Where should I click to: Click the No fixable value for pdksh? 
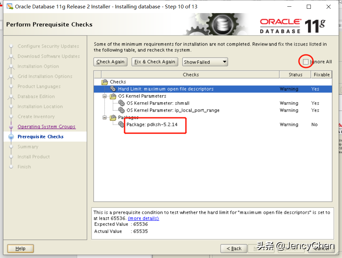[314, 124]
